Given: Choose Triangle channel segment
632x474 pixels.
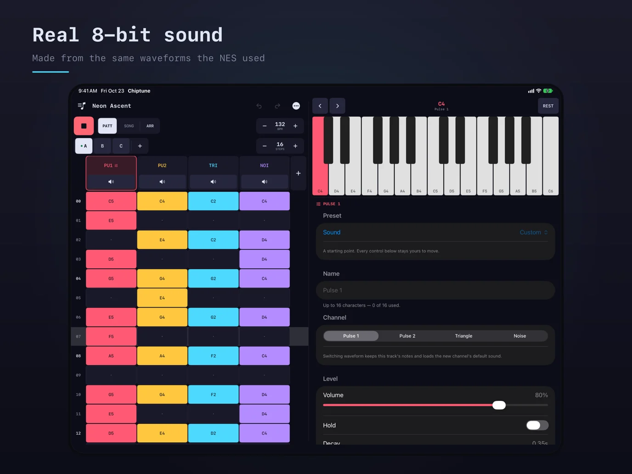Looking at the screenshot, I should point(463,336).
